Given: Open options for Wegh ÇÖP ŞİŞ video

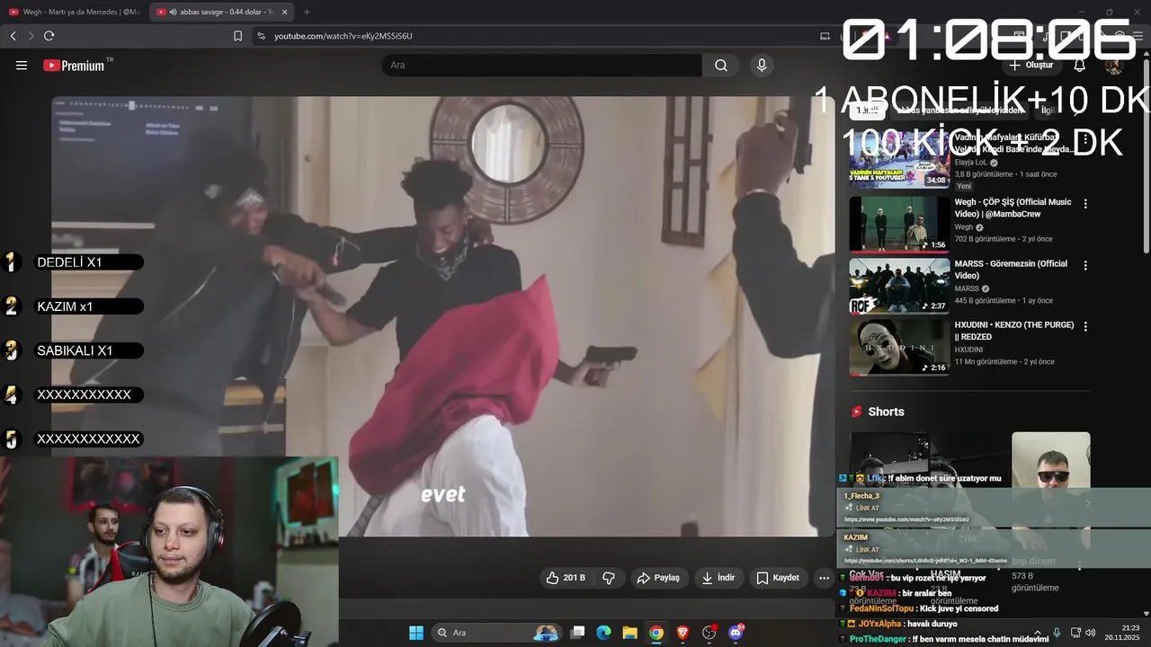Looking at the screenshot, I should pyautogui.click(x=1085, y=204).
